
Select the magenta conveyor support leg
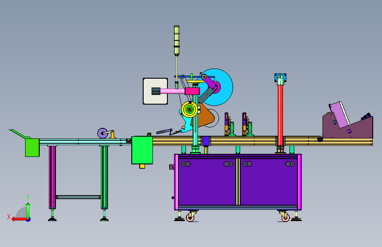pyautogui.click(x=52, y=177)
